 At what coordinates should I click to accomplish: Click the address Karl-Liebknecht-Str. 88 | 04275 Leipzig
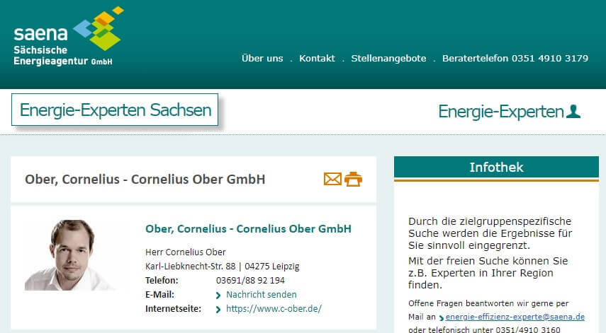[x=223, y=267]
